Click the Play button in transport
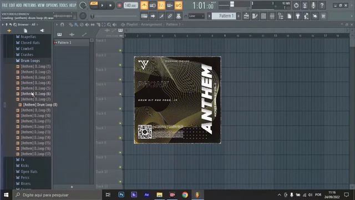Screen dimensions: 355x200 coord(102,6)
